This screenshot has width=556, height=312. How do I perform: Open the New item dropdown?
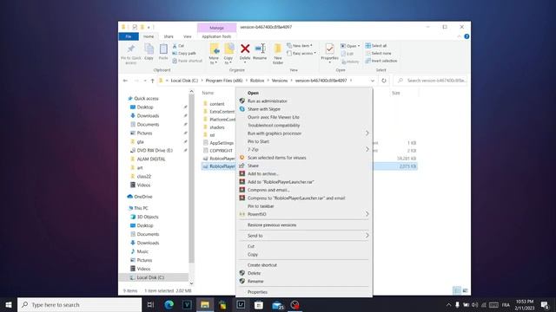click(300, 46)
